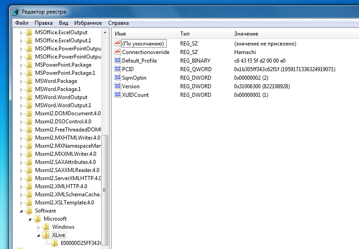The image size is (359, 249).
Task: Sort values by Значение column header
Action: pos(295,34)
